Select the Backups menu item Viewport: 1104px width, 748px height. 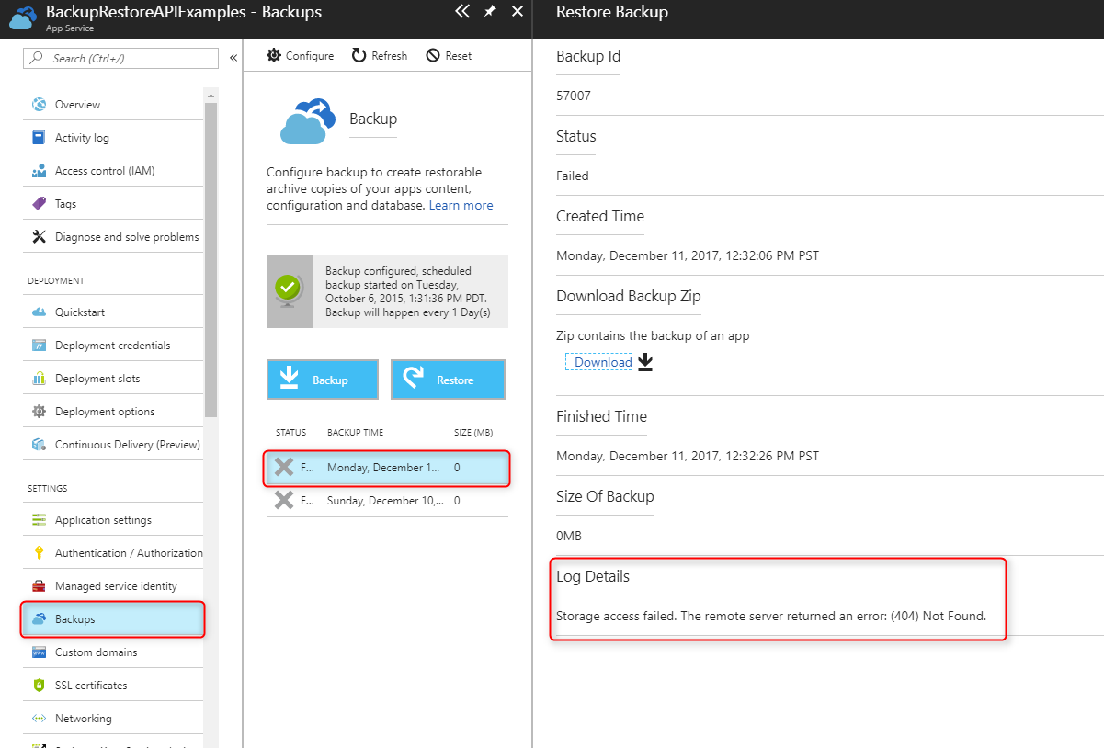click(74, 619)
